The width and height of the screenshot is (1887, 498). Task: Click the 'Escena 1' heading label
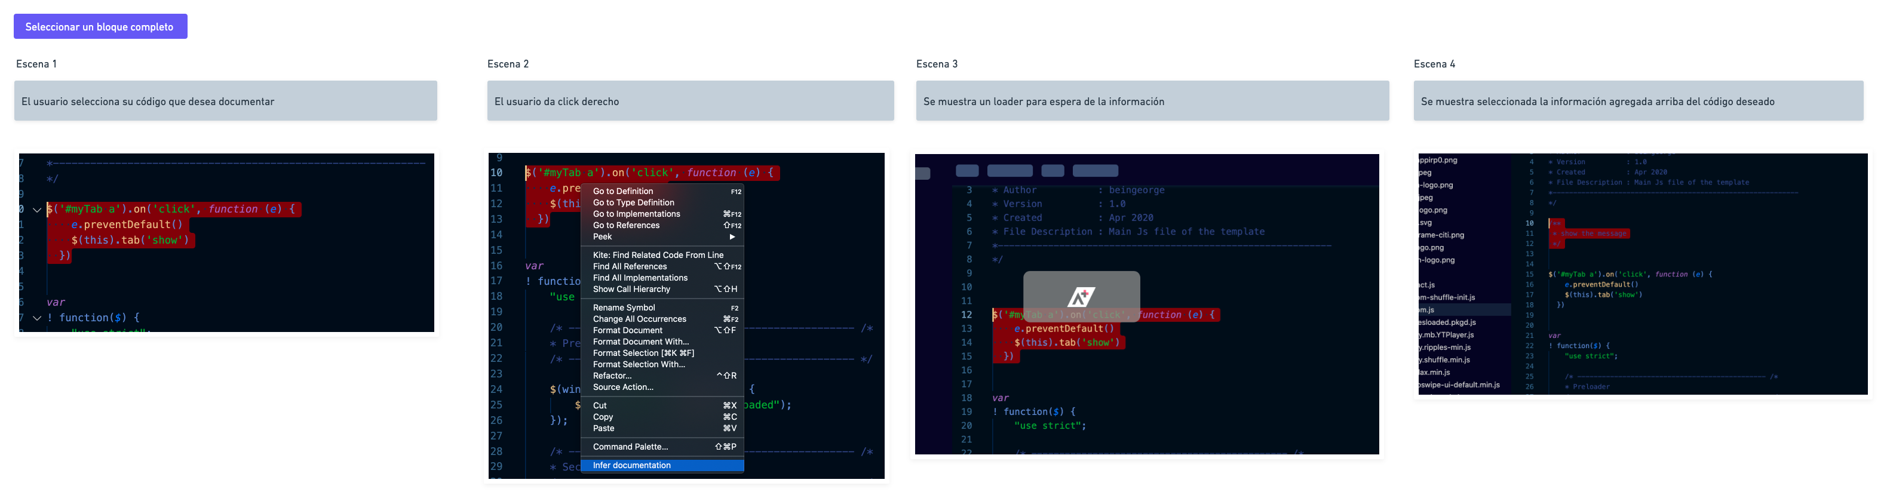(x=36, y=64)
